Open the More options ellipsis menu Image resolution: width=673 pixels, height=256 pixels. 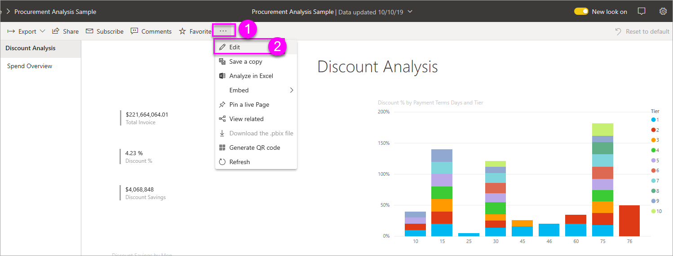224,31
